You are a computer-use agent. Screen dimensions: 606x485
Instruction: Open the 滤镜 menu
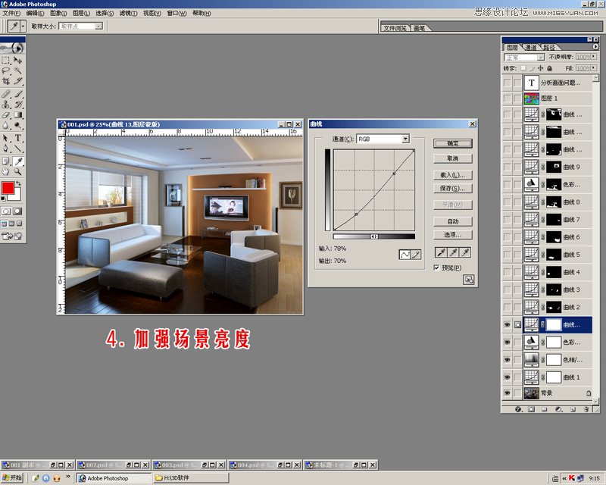(128, 13)
